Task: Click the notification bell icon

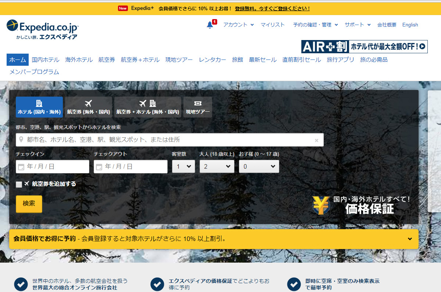Action: click(x=210, y=25)
